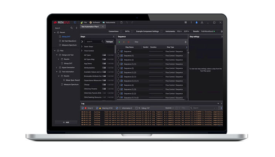Open the File menu

click(84, 23)
